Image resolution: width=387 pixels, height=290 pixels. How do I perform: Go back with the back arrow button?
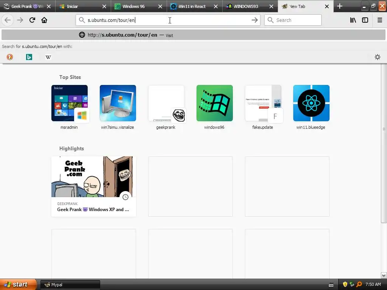click(x=8, y=20)
